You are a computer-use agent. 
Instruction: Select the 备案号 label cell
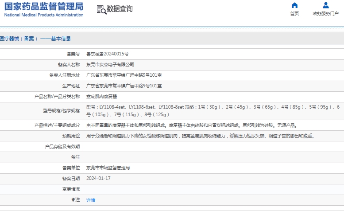click(73, 54)
